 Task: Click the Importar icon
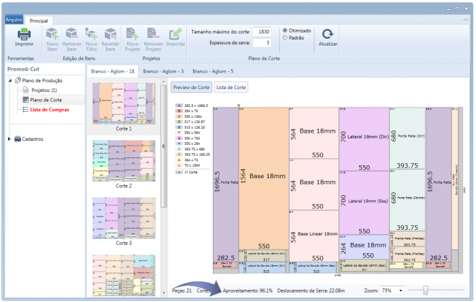click(x=175, y=34)
